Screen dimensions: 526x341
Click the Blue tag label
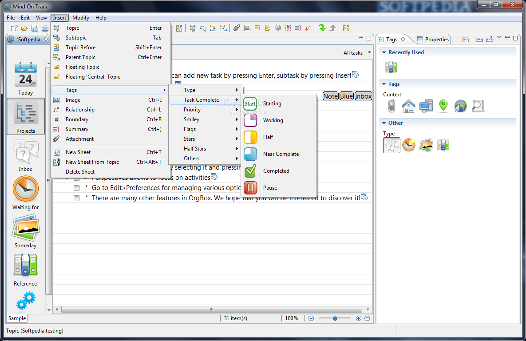[x=347, y=96]
